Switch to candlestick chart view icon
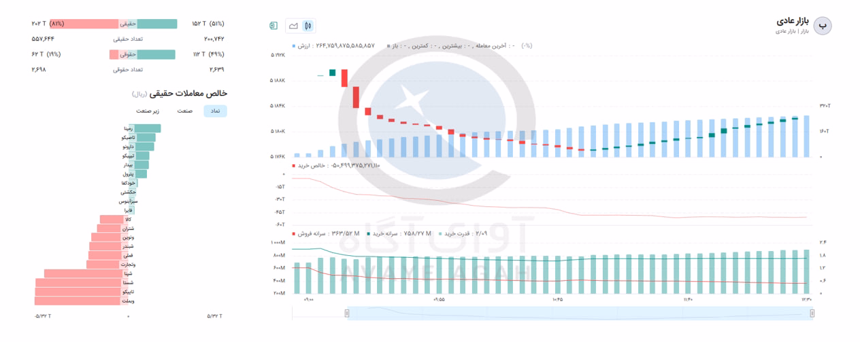Screen dimensions: 860x342 coord(308,26)
